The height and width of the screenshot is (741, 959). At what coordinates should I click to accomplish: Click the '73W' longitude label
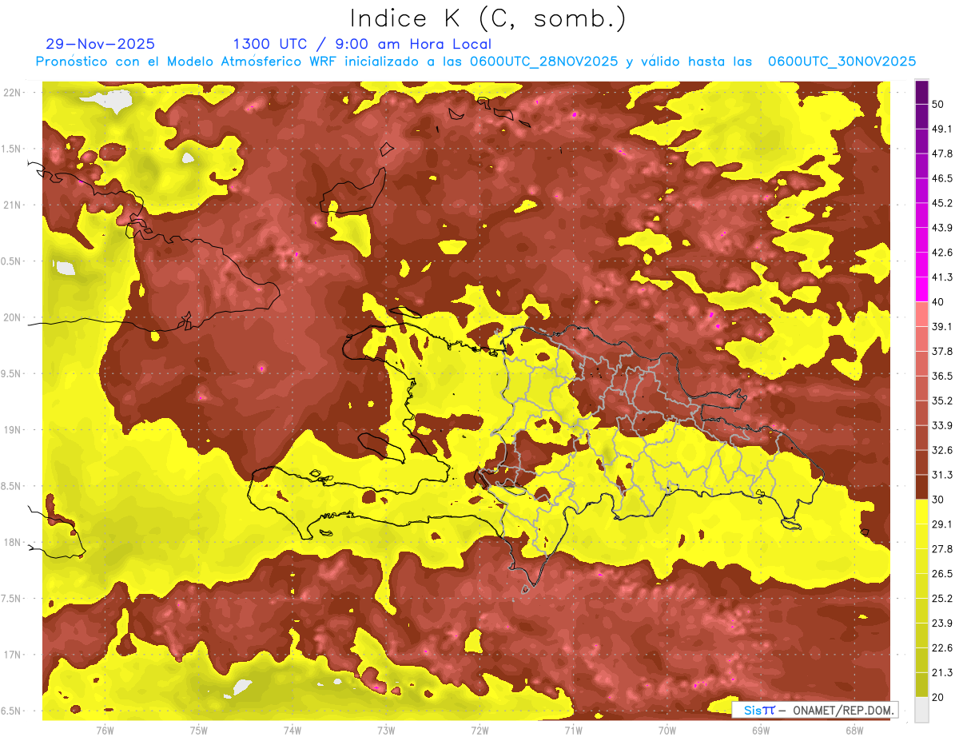coord(386,730)
